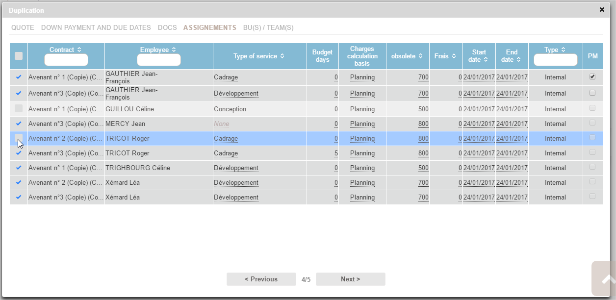Sort by Start date column
Image resolution: width=616 pixels, height=300 pixels.
pyautogui.click(x=486, y=59)
